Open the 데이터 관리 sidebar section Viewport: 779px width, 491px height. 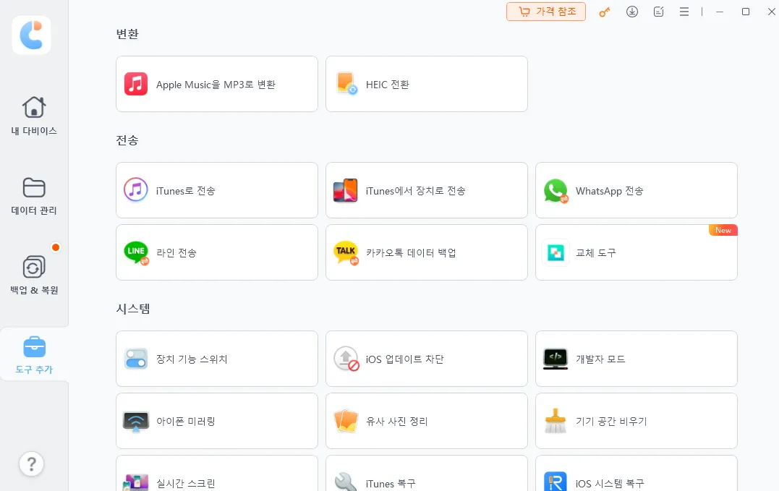pyautogui.click(x=34, y=196)
